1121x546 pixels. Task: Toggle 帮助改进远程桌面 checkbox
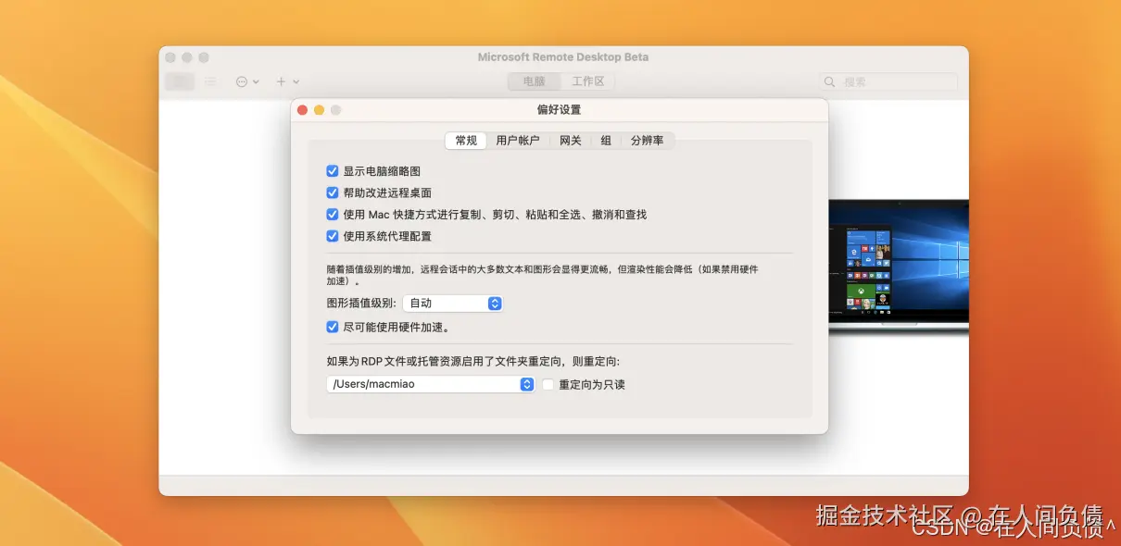tap(332, 192)
